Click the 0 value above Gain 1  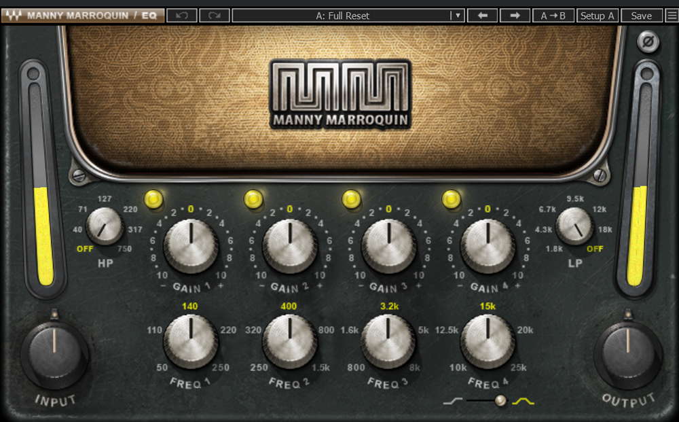tap(191, 209)
